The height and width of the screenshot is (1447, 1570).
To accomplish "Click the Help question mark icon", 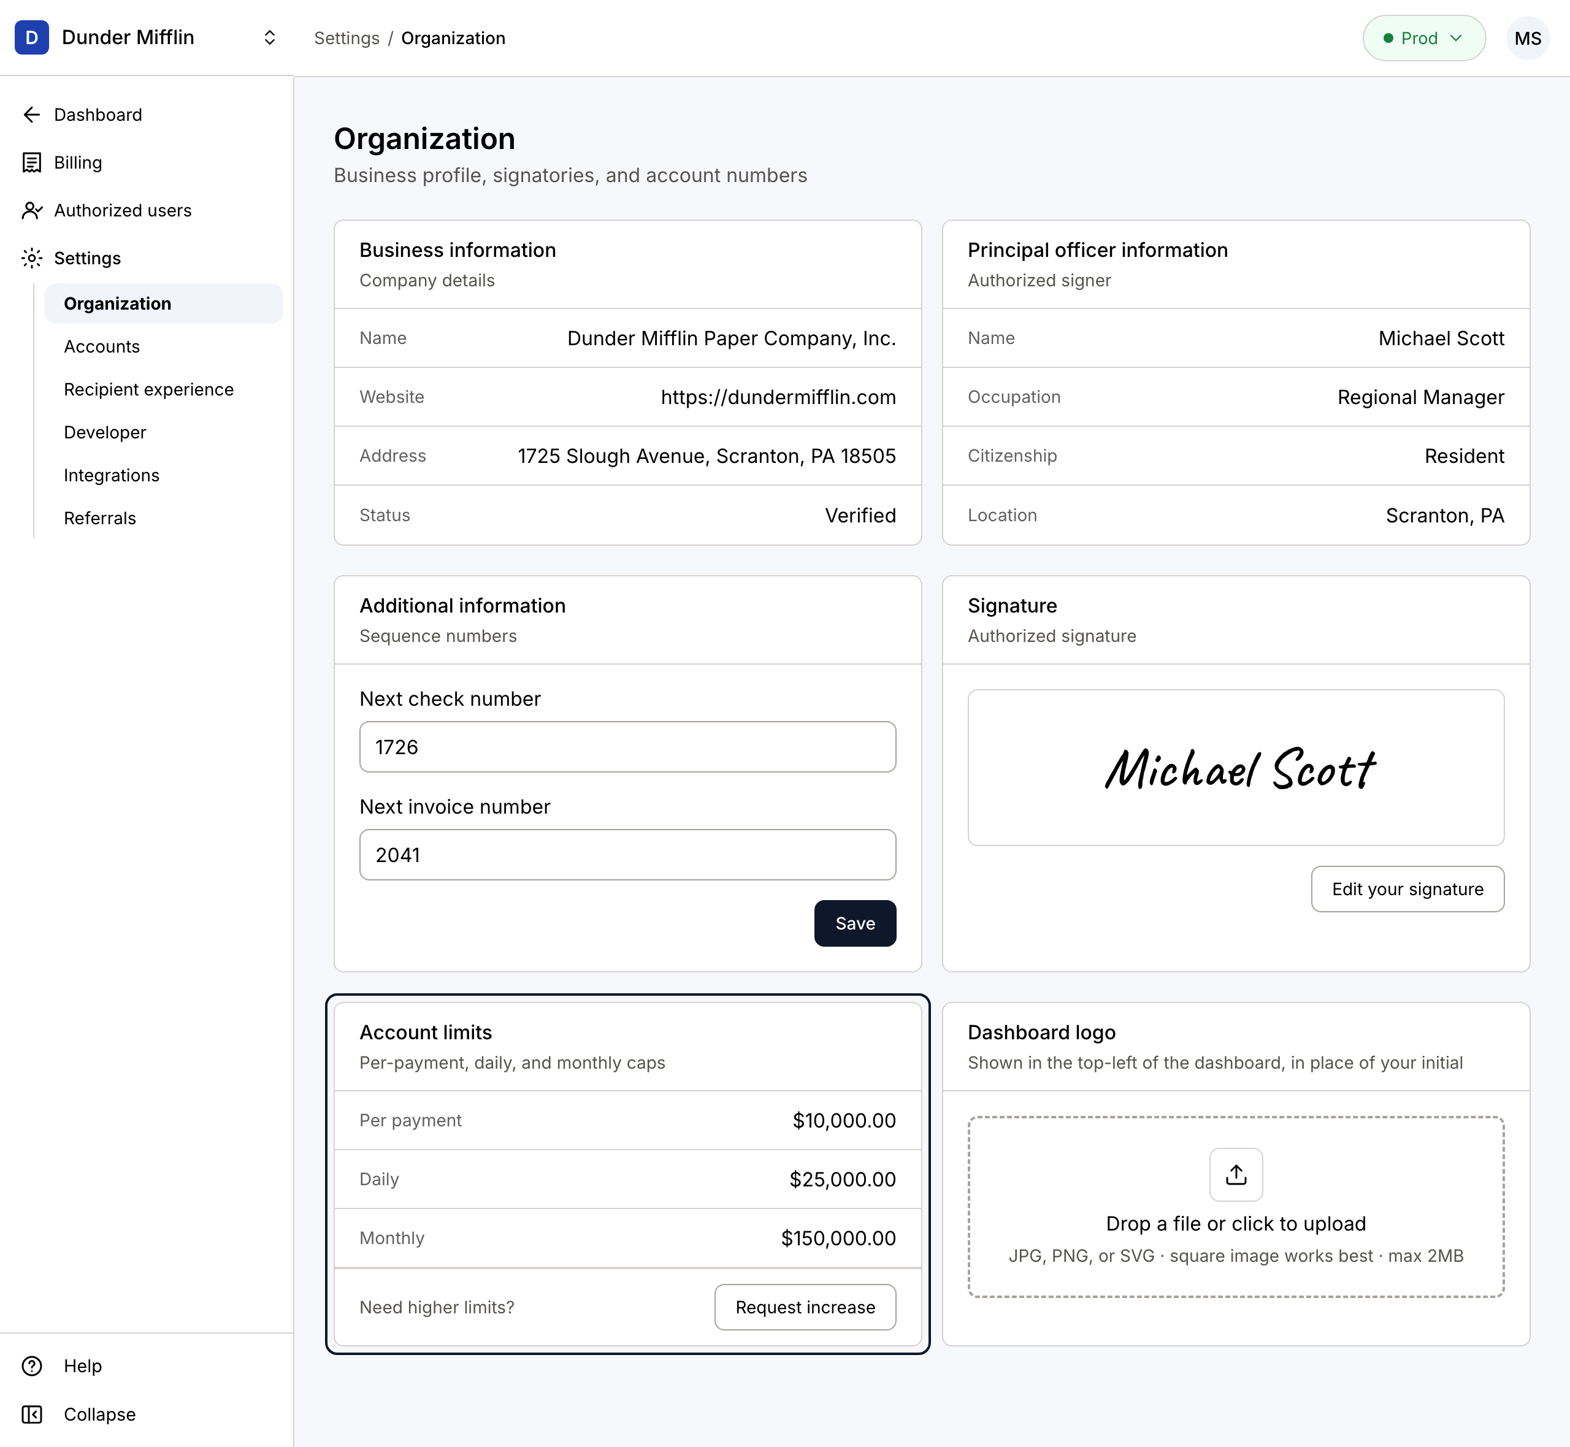I will 32,1365.
